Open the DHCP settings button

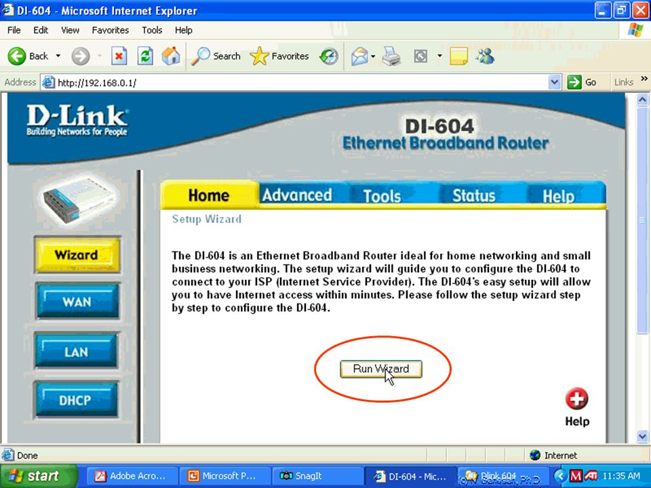pos(77,400)
